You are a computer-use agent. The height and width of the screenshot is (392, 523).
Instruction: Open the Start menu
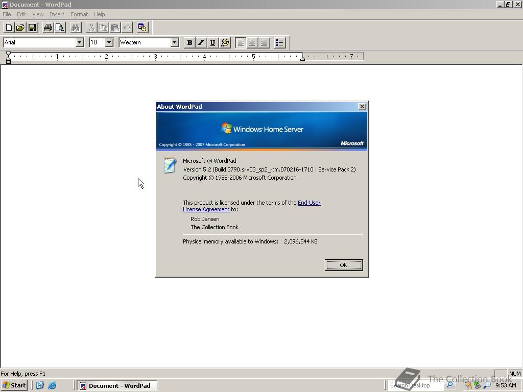click(14, 386)
